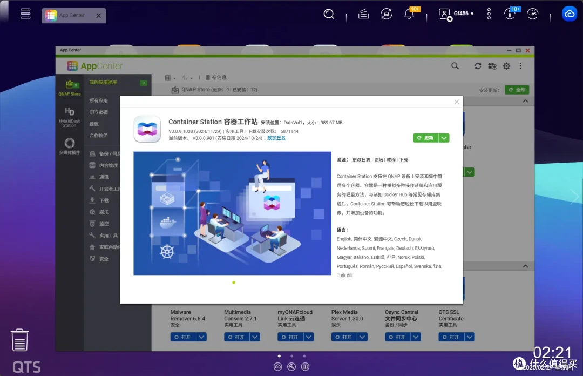Expand Malware Remover options dropdown

coord(201,337)
